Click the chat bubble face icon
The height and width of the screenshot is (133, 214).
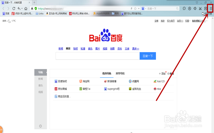click(184, 9)
